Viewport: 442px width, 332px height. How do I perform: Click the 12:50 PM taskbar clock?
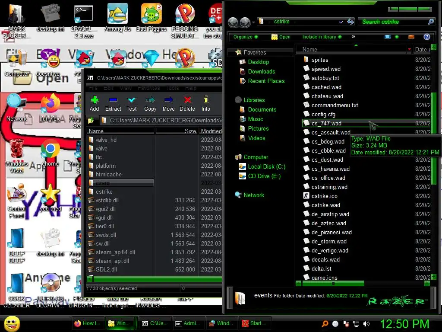point(404,324)
